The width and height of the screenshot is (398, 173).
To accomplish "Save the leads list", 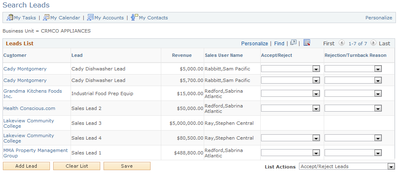I will point(127,166).
